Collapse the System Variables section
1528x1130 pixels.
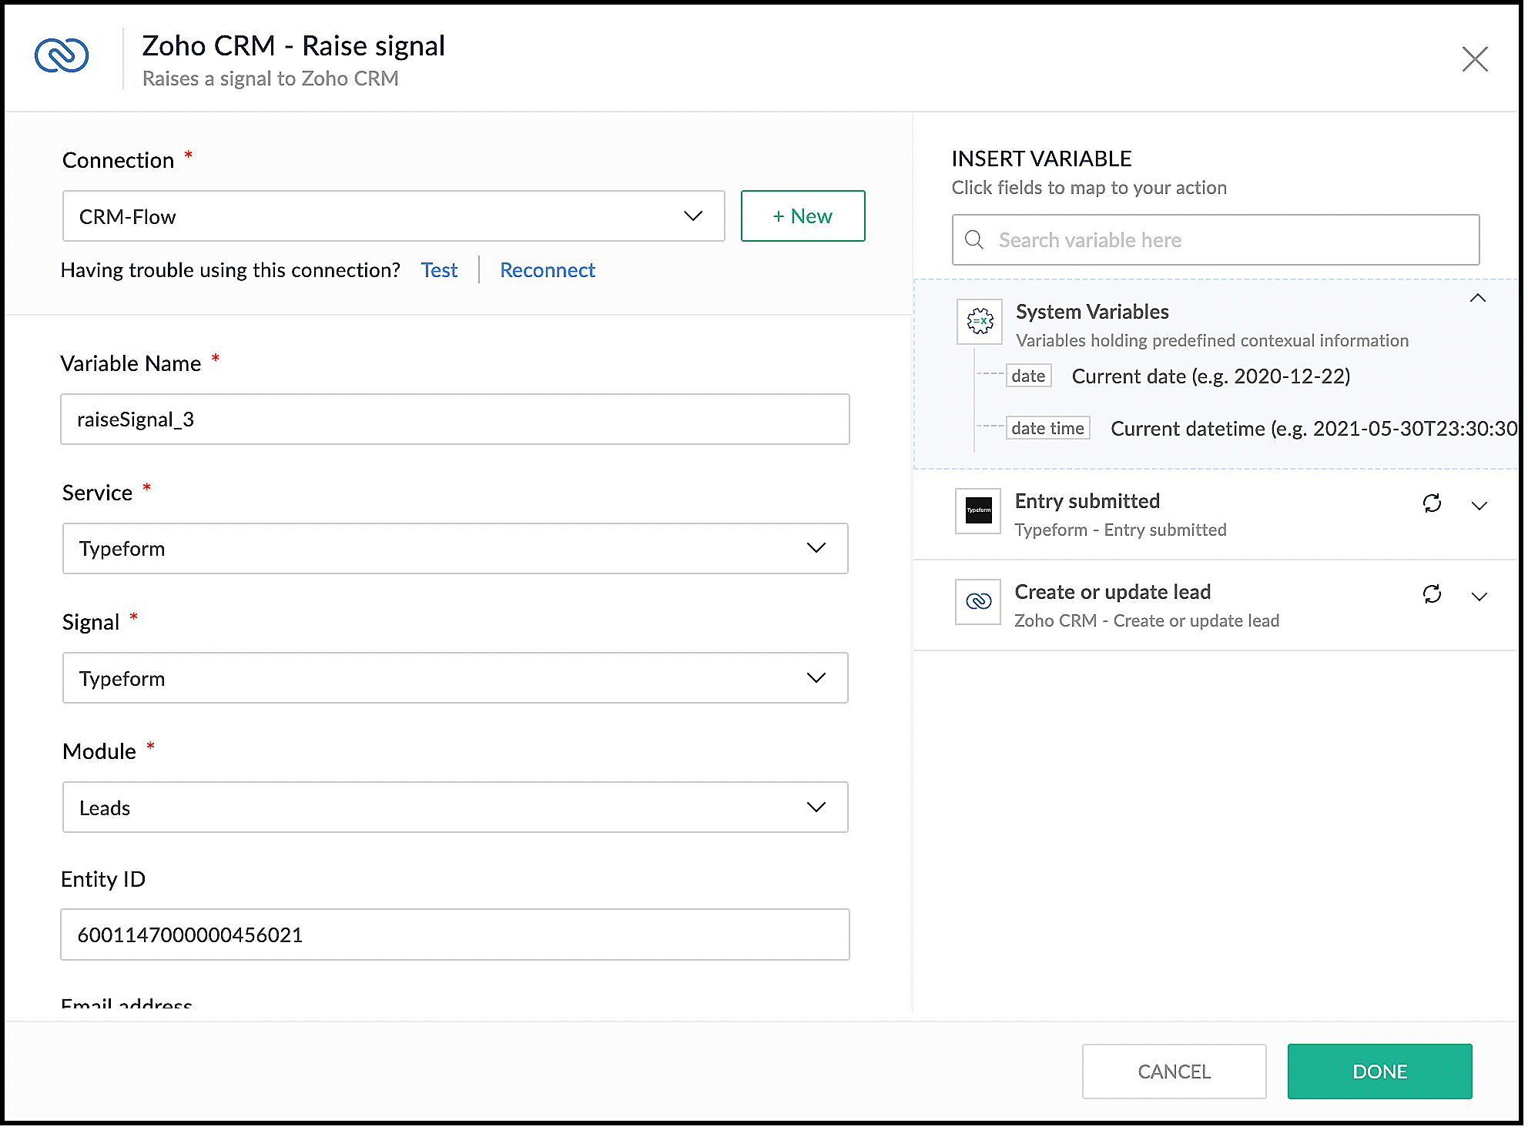(1477, 299)
